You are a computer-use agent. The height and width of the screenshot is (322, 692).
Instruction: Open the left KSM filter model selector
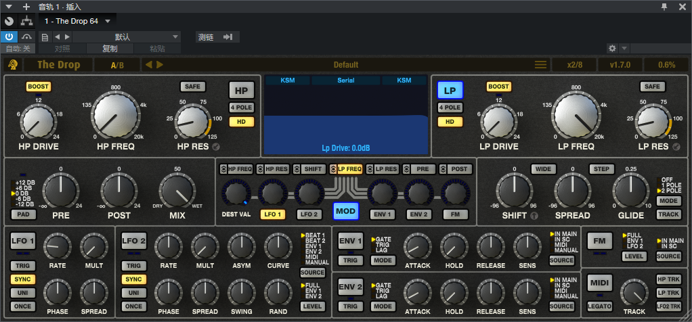click(x=288, y=80)
